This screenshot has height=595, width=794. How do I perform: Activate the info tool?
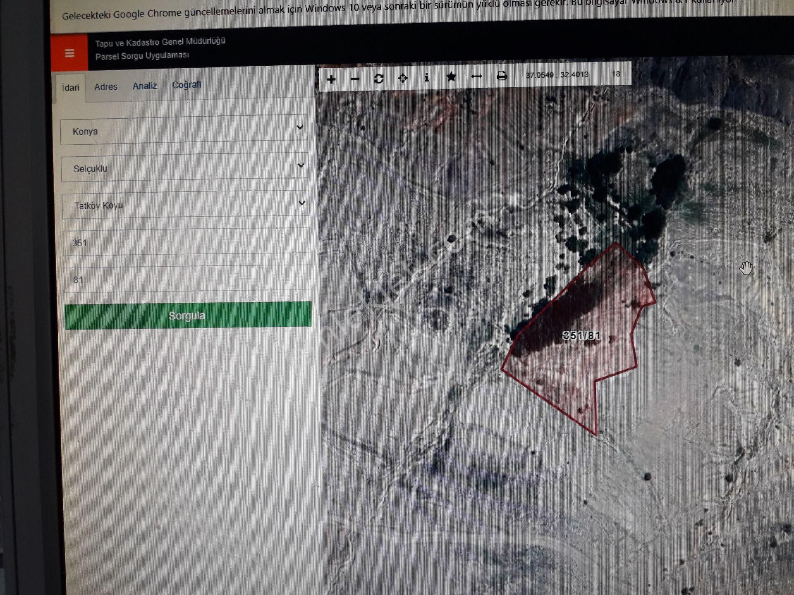(x=427, y=77)
